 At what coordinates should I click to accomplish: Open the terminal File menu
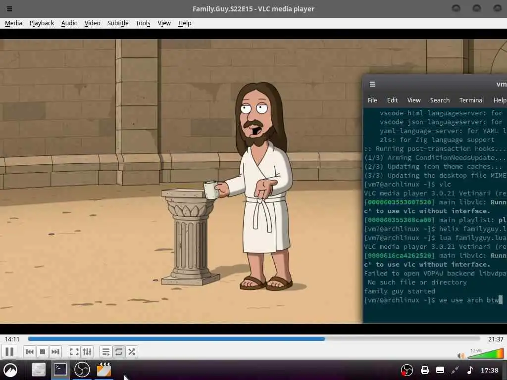(372, 100)
